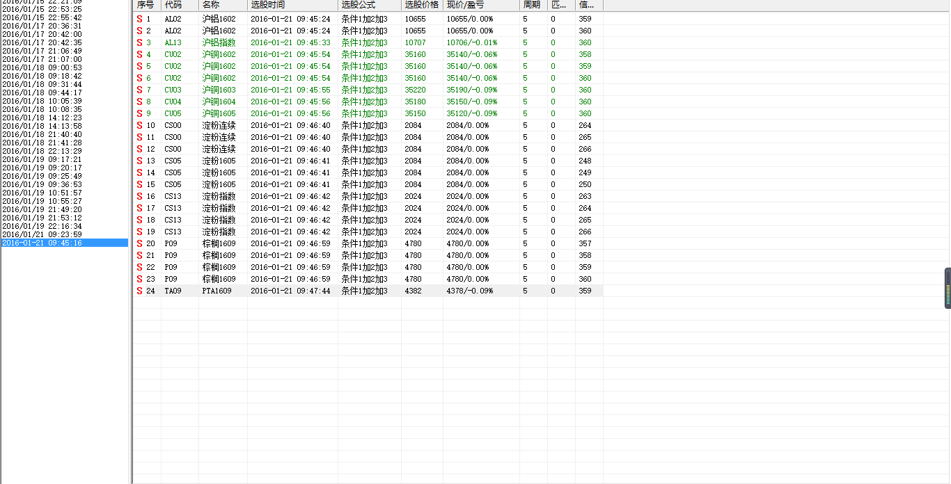The width and height of the screenshot is (951, 484).
Task: Click the red S icon in row 24
Action: [x=139, y=291]
